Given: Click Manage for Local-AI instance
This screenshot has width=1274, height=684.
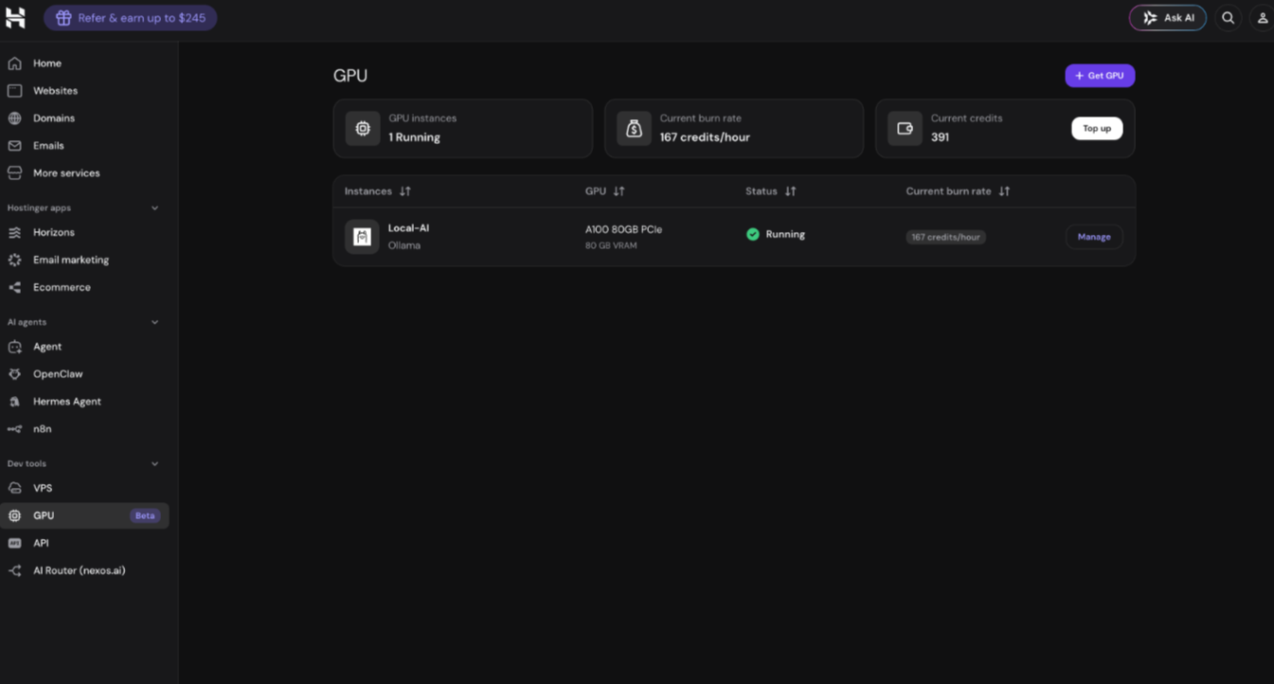Looking at the screenshot, I should point(1094,237).
